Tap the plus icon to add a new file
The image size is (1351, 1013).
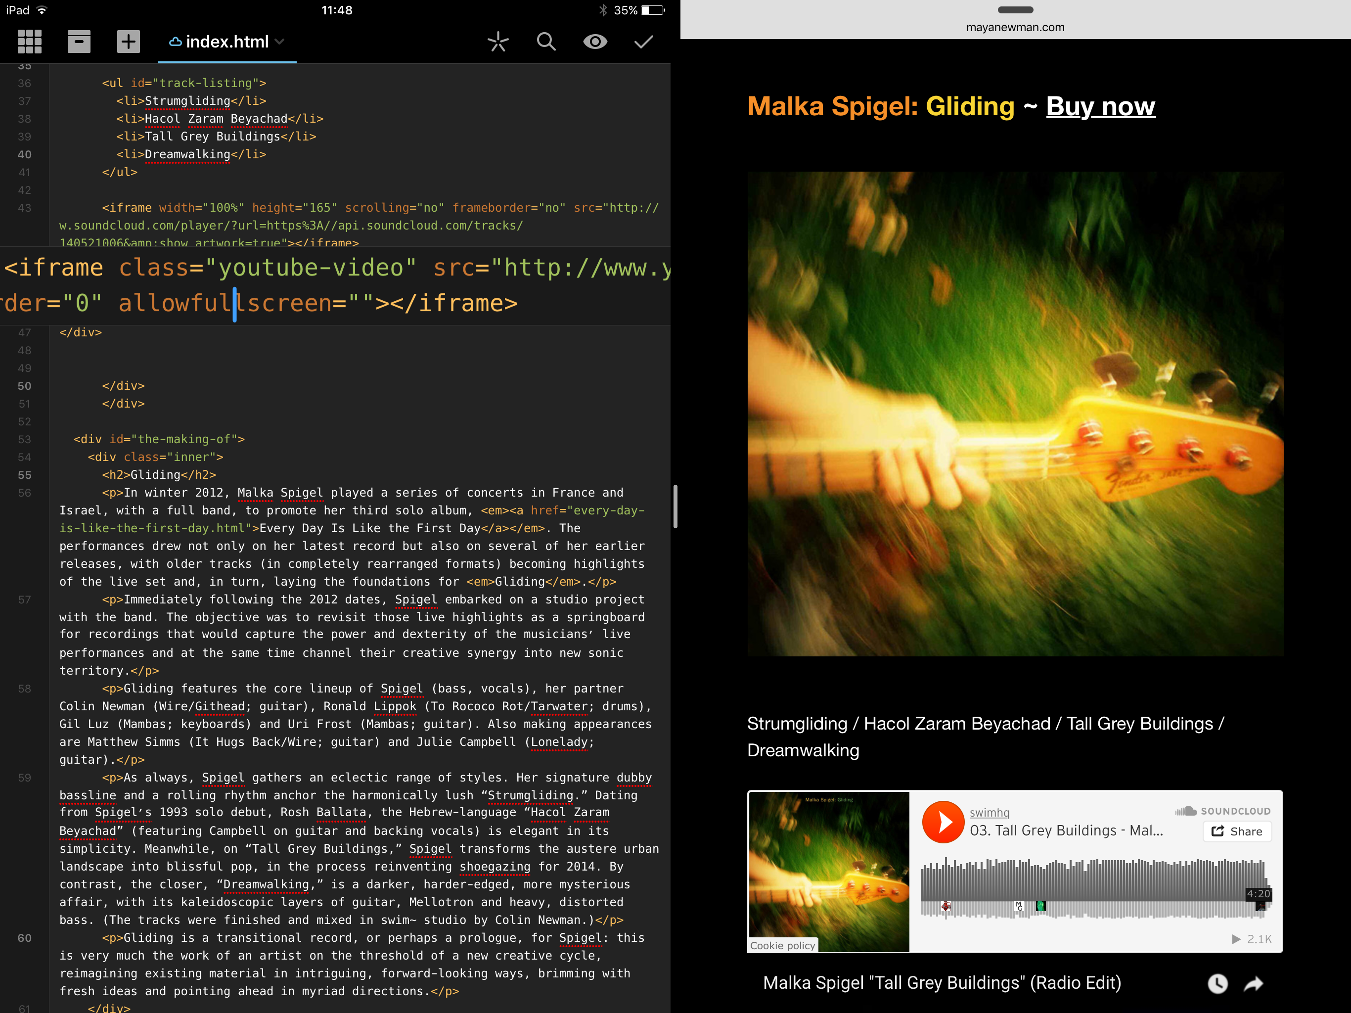pyautogui.click(x=128, y=42)
